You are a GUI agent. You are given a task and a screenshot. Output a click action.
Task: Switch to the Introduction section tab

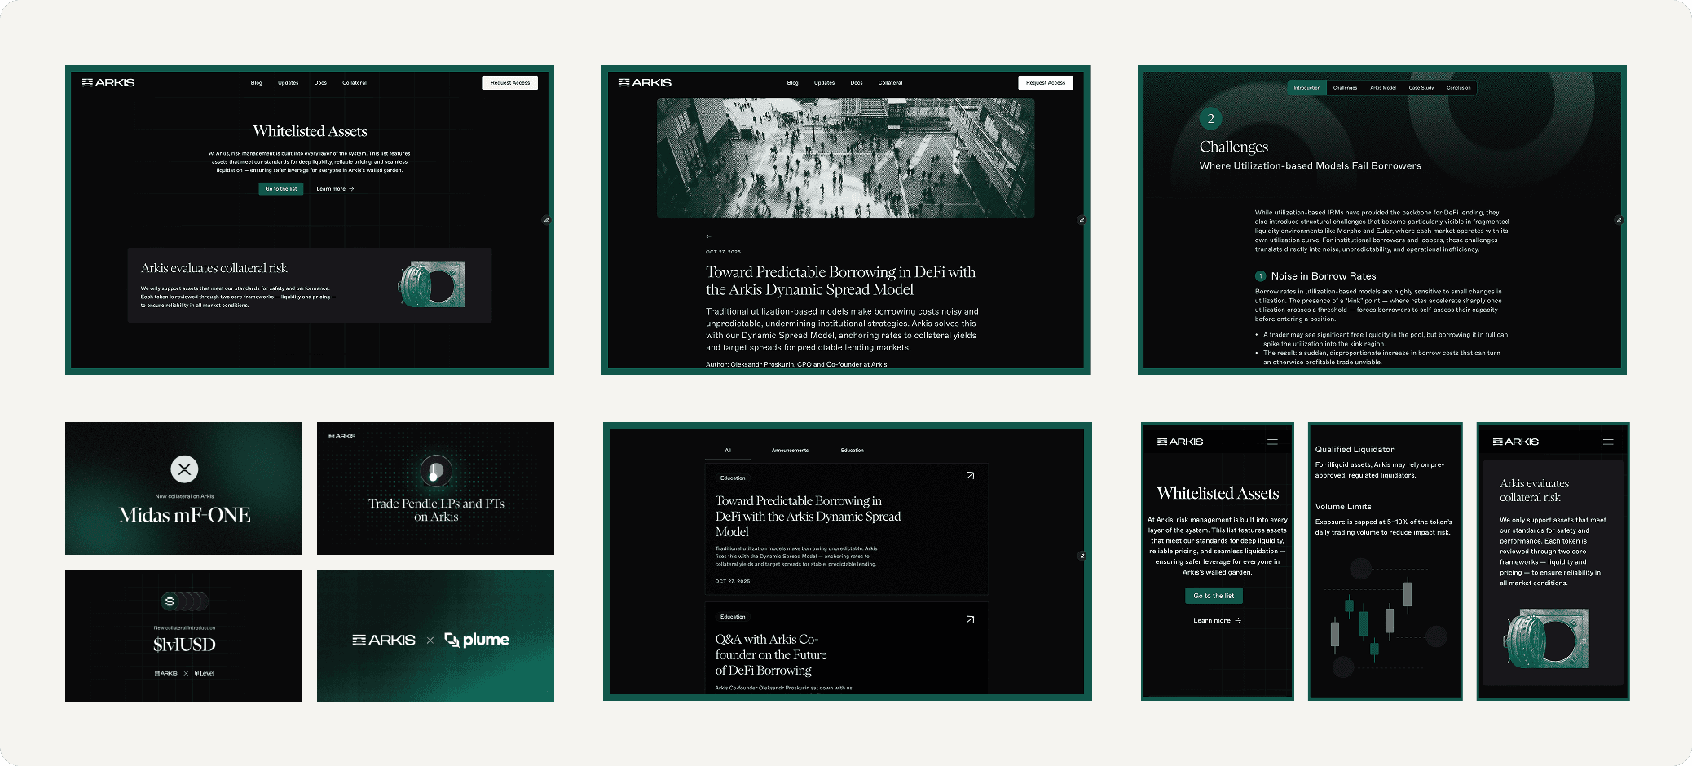click(1307, 88)
